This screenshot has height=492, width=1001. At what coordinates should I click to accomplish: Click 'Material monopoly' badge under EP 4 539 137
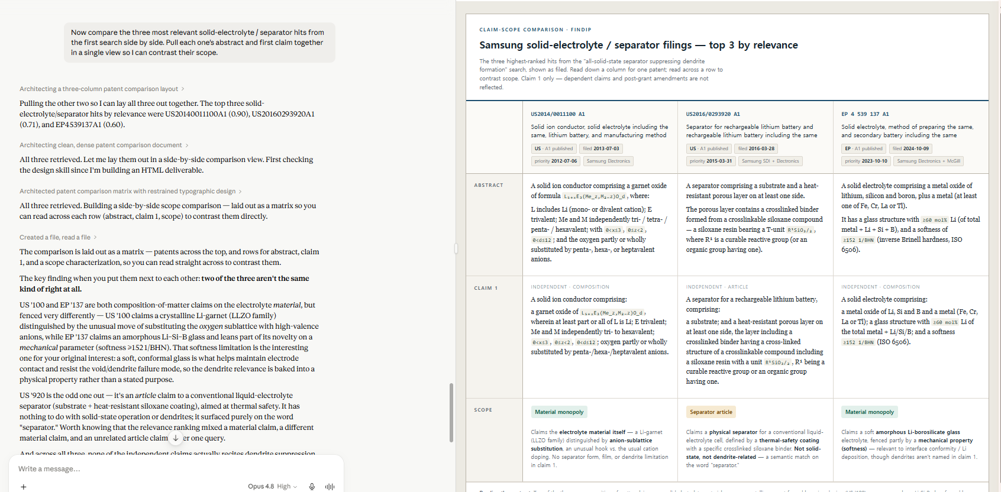pyautogui.click(x=870, y=412)
